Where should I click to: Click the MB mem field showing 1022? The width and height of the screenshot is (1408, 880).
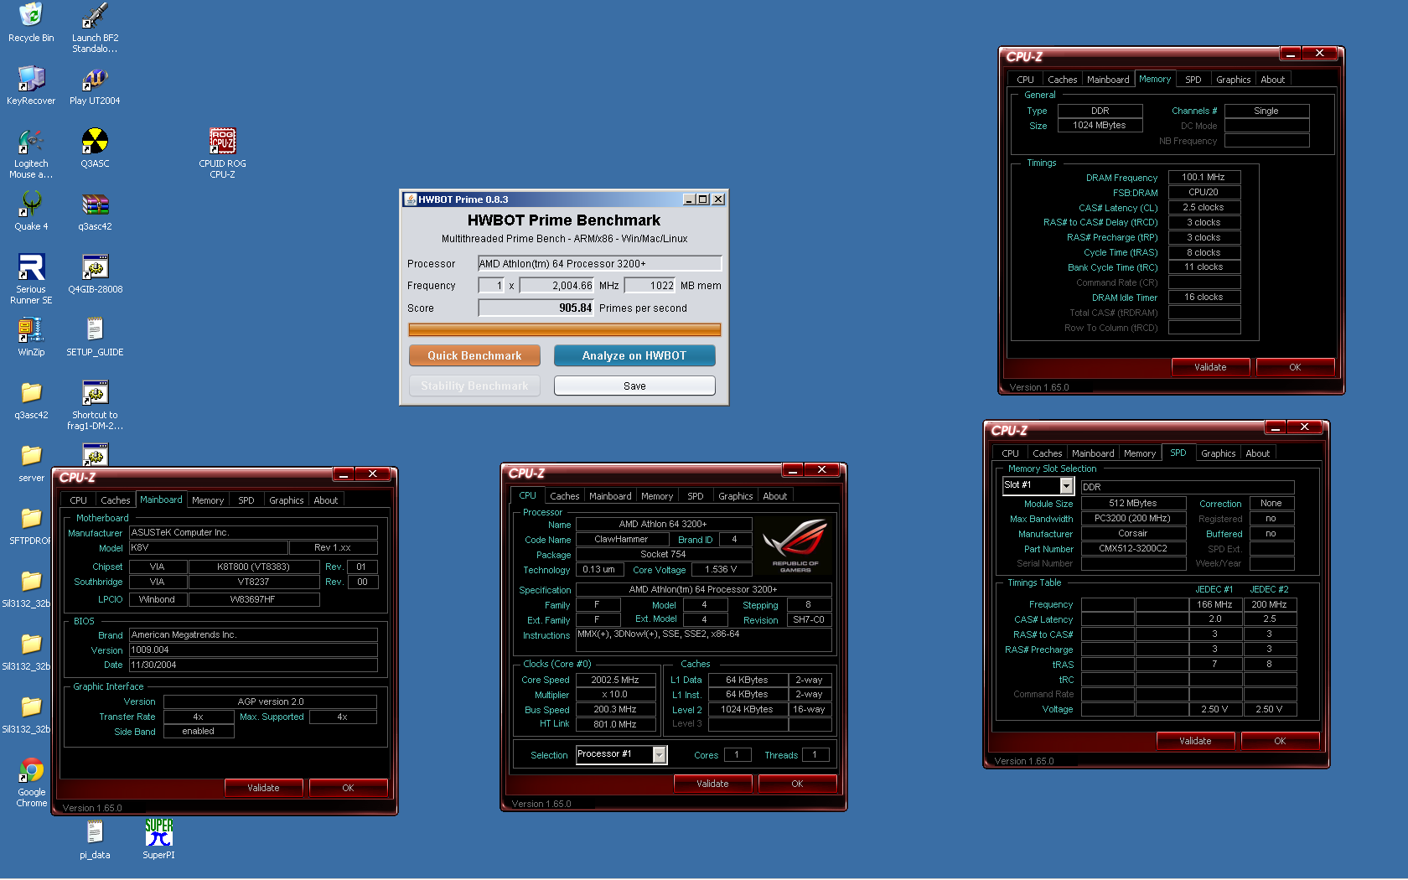[x=650, y=286]
